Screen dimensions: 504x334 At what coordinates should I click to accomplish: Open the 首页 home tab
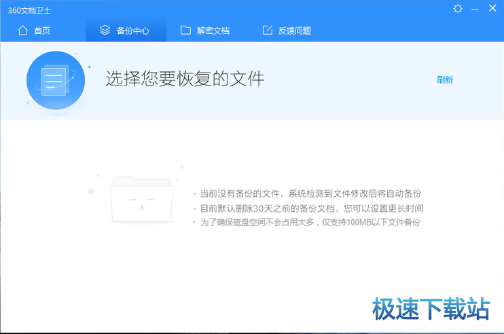click(x=42, y=31)
